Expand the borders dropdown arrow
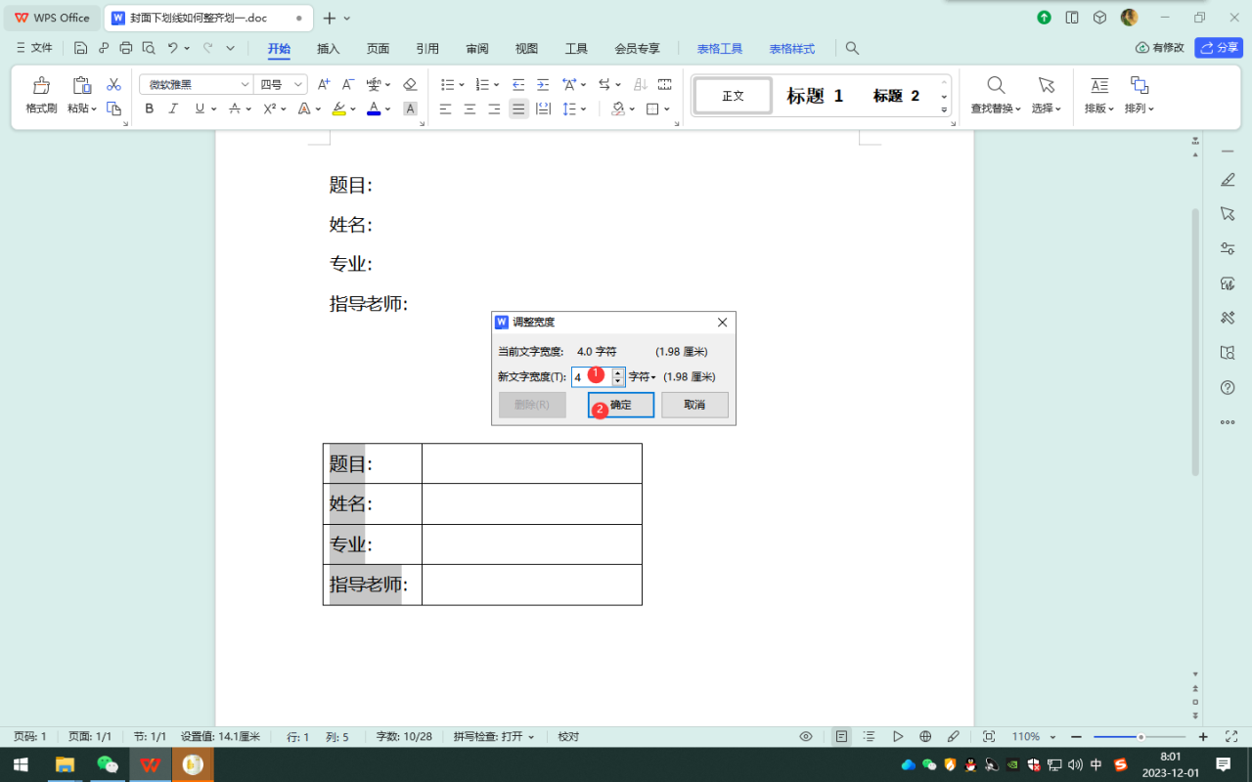Image resolution: width=1252 pixels, height=782 pixels. click(668, 109)
